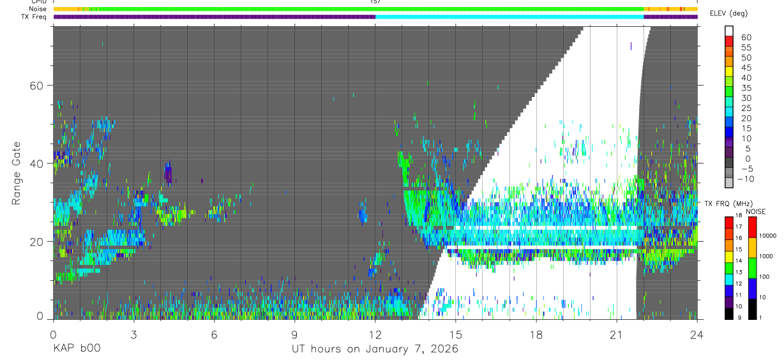Click the '45' elevation scale label

pos(746,68)
